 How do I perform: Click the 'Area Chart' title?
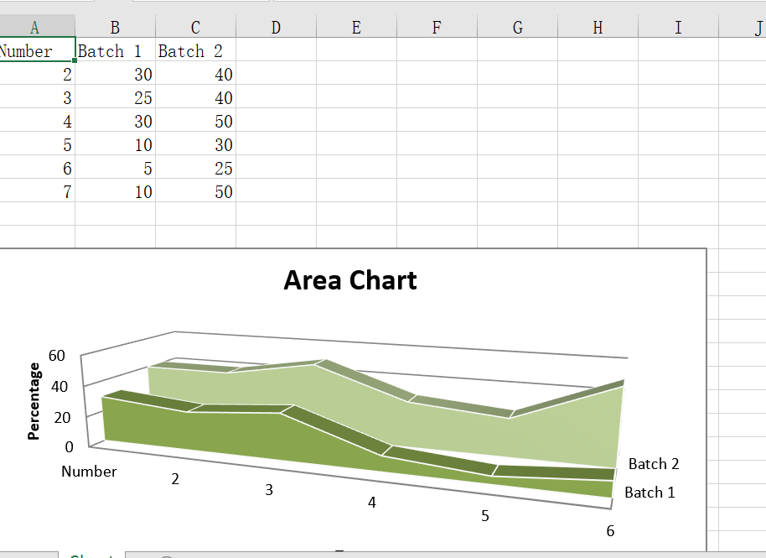(350, 280)
